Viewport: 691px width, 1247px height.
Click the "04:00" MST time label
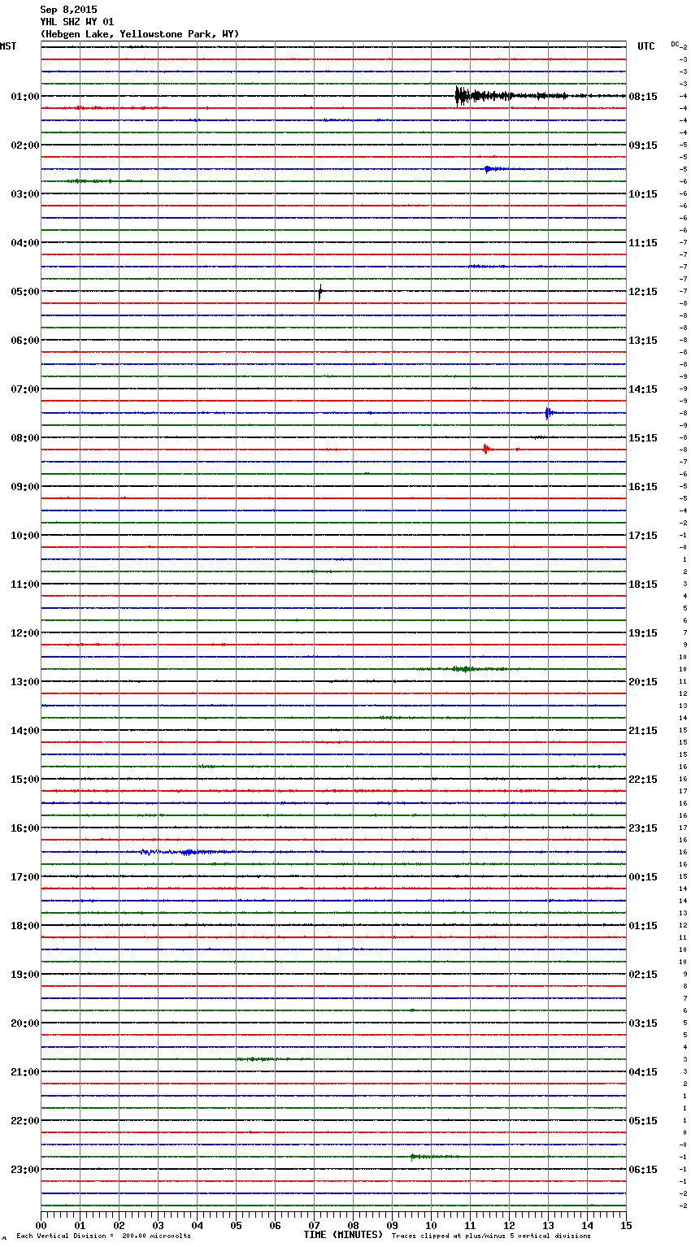coord(25,243)
